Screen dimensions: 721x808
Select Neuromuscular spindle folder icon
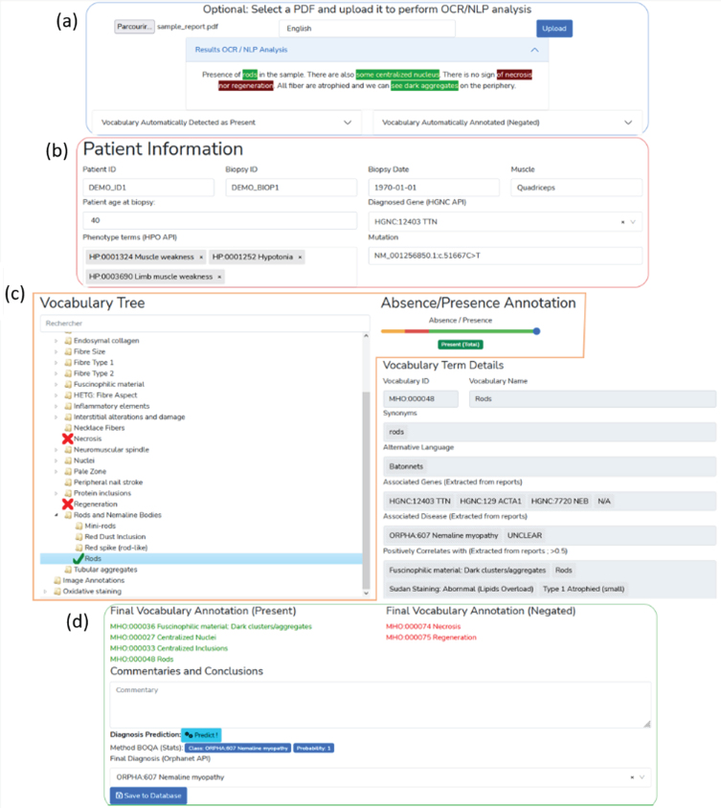click(x=68, y=450)
